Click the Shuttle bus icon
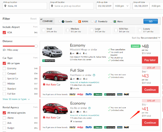The image size is (163, 132). click(x=71, y=89)
